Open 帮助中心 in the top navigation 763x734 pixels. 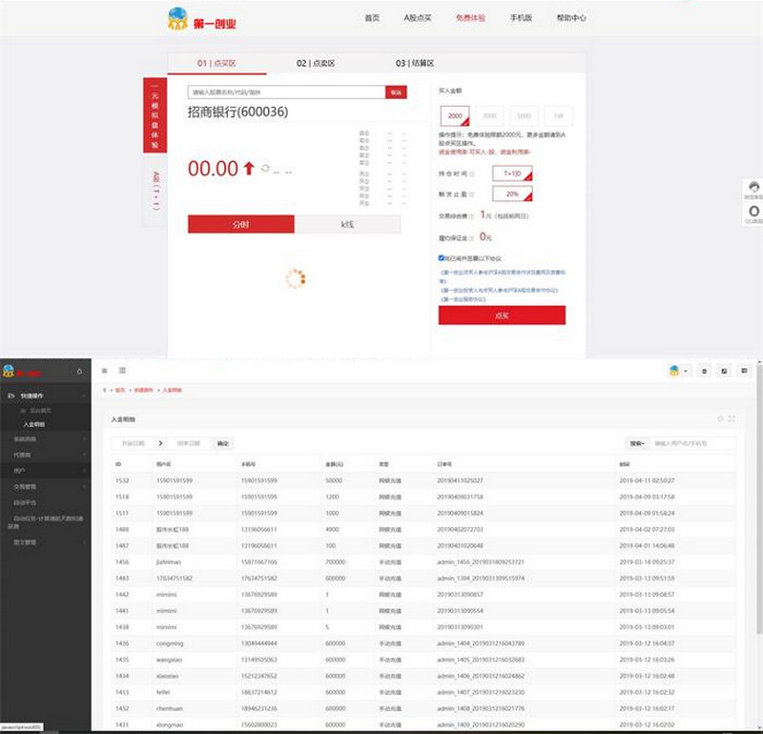click(x=571, y=18)
